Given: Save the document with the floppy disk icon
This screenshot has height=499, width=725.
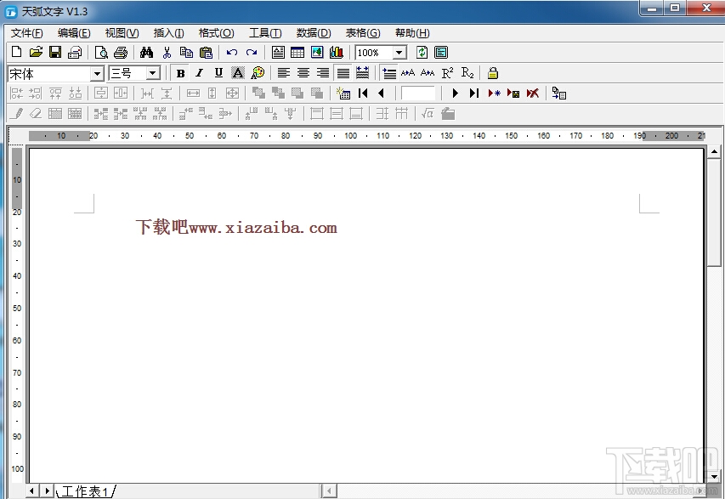Looking at the screenshot, I should [55, 52].
